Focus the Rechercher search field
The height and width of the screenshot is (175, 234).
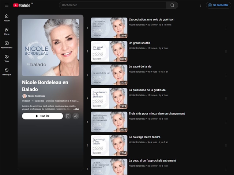[113, 5]
